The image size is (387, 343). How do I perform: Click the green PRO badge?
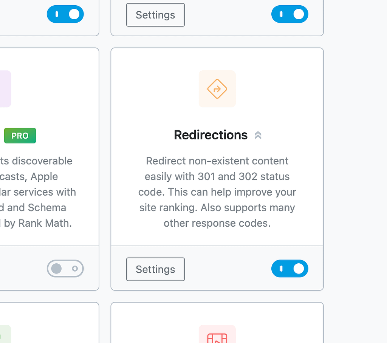(20, 136)
